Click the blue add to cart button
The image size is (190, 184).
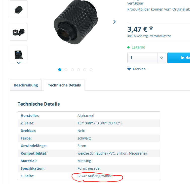pos(179,58)
